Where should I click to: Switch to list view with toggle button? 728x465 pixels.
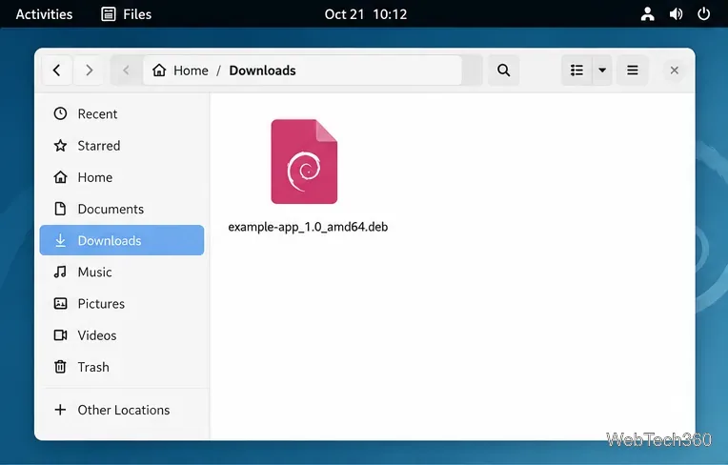coord(576,71)
